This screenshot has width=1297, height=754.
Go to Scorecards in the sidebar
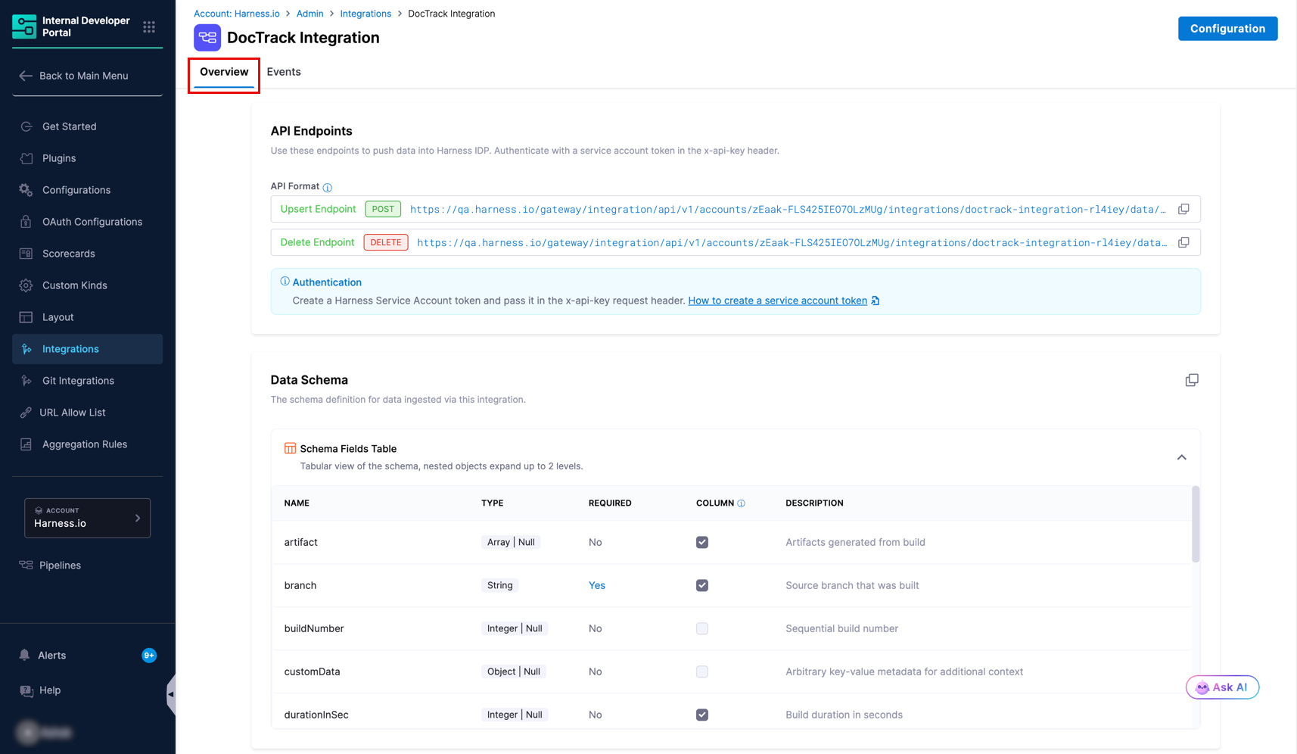click(x=69, y=254)
